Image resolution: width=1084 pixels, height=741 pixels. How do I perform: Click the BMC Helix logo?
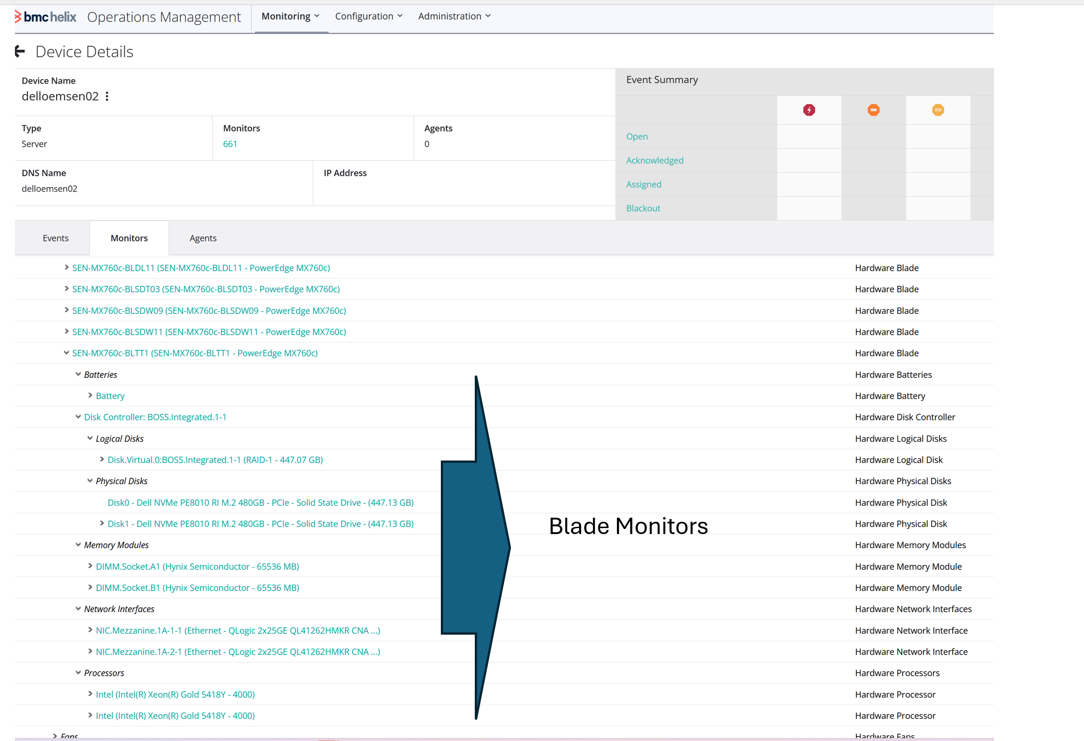[46, 17]
